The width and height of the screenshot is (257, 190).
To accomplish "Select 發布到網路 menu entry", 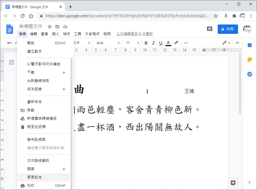I will [43, 140].
